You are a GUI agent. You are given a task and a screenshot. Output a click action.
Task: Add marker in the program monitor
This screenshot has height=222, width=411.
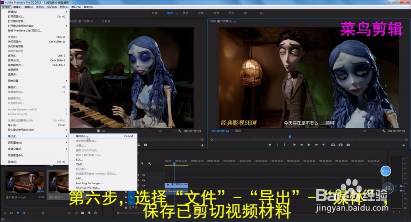pyautogui.click(x=270, y=145)
